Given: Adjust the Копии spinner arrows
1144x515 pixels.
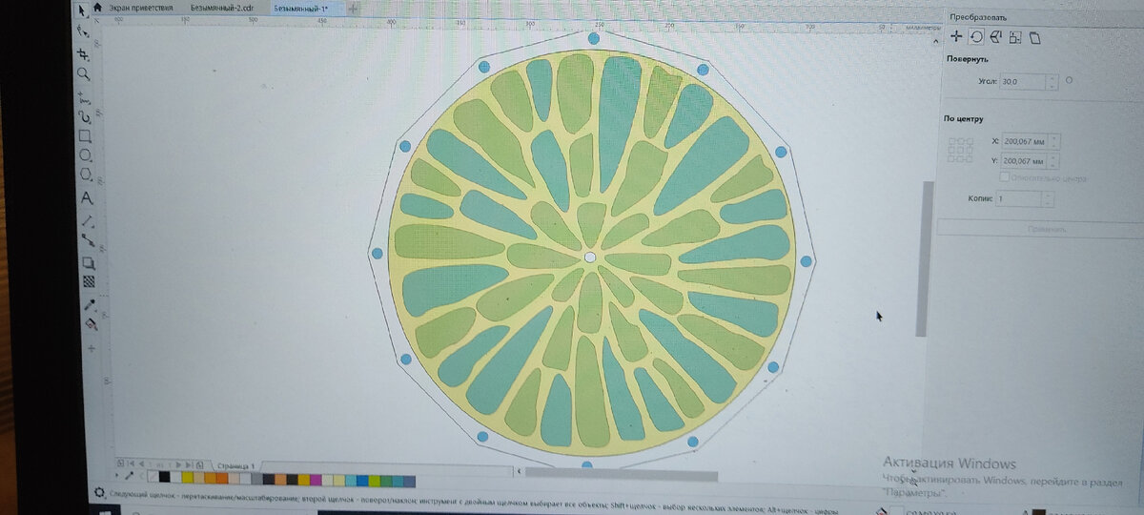Looking at the screenshot, I should (x=1049, y=198).
